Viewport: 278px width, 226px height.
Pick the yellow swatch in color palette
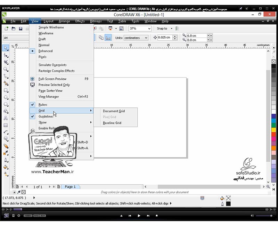[x=273, y=130]
